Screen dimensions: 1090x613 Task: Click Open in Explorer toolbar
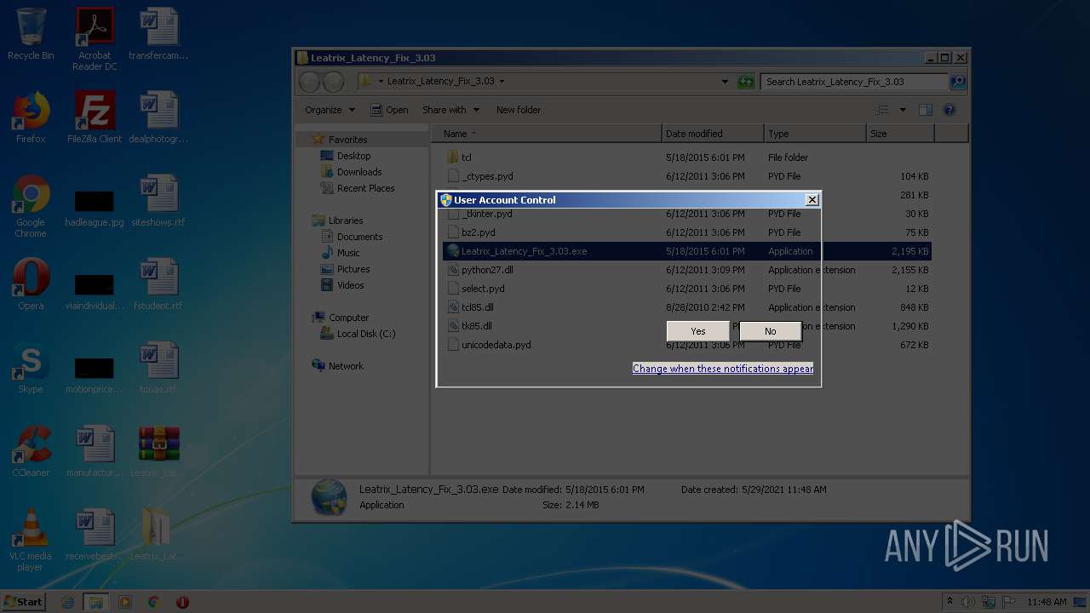click(390, 110)
